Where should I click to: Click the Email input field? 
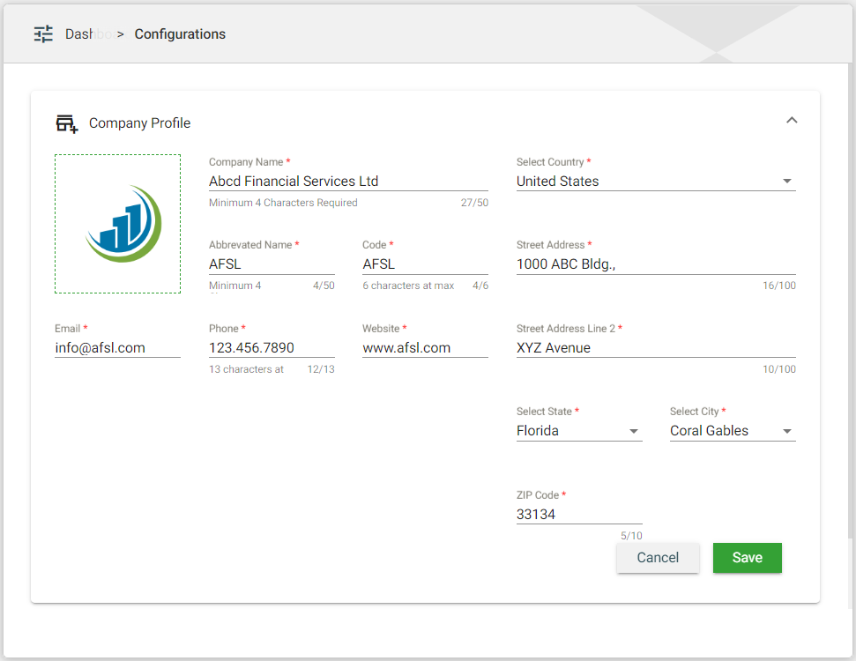pos(117,348)
